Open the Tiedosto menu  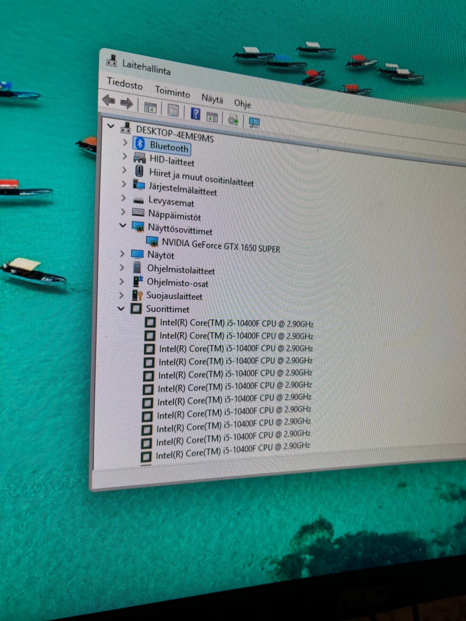pos(125,84)
